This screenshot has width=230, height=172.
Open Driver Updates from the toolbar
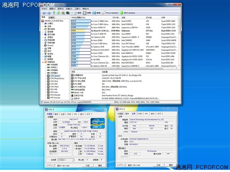[110, 13]
